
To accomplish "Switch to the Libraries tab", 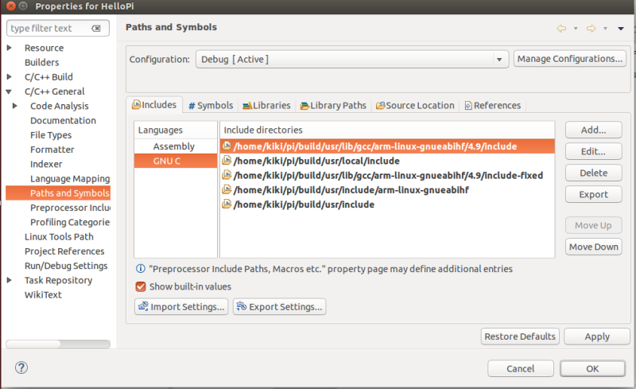I will 266,106.
